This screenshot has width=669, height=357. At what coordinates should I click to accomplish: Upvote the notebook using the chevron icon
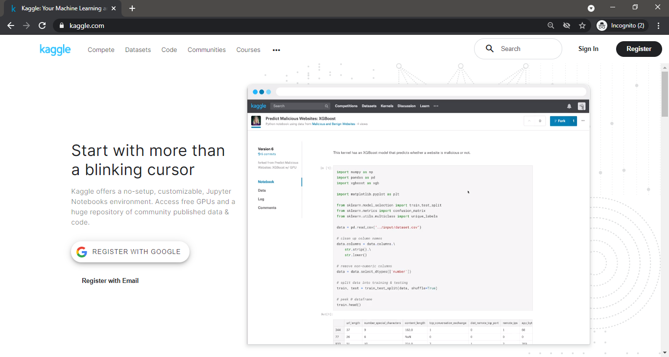click(529, 121)
